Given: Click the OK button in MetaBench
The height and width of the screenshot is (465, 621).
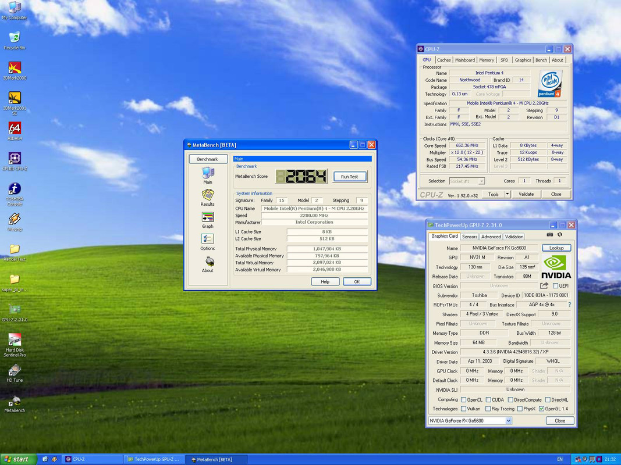Looking at the screenshot, I should coord(357,281).
